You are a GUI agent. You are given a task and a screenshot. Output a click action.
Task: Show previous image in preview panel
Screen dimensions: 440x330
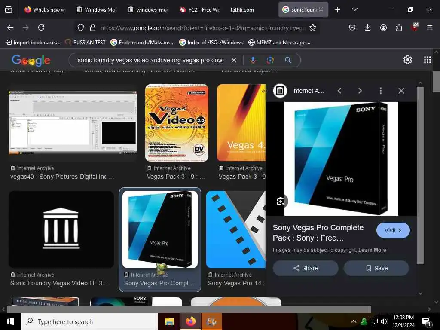click(339, 91)
